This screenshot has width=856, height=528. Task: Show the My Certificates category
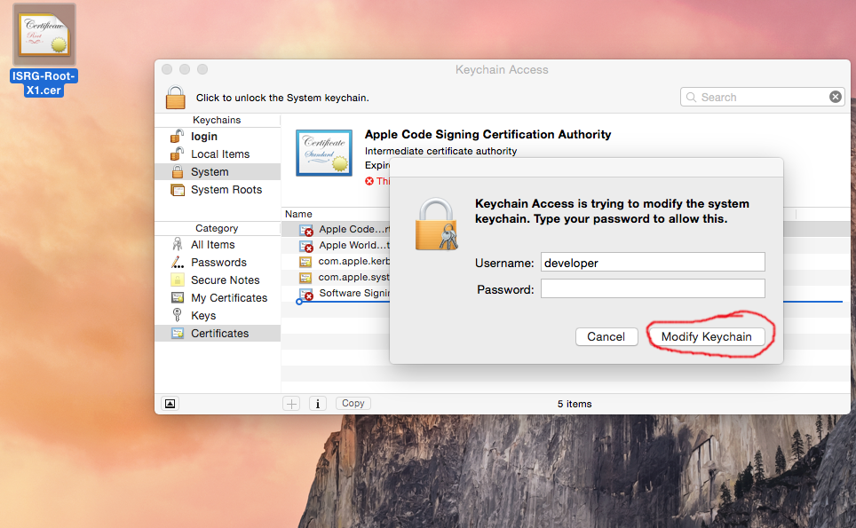[218, 298]
